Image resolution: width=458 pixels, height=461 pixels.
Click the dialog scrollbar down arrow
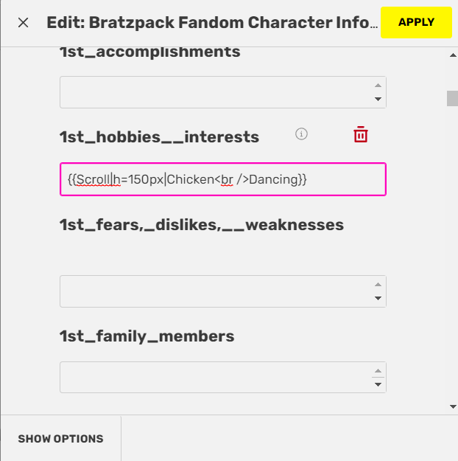(453, 407)
